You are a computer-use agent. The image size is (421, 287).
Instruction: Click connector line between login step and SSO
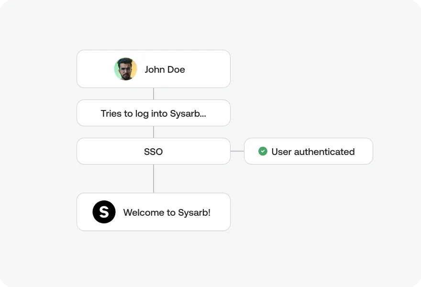pos(154,132)
